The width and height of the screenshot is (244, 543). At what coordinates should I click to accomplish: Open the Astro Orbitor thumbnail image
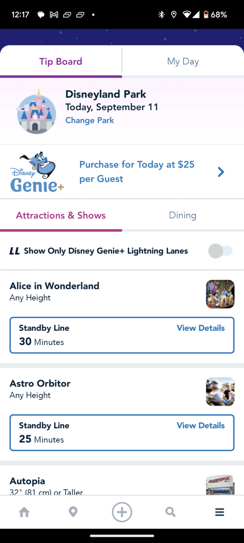coord(220,392)
